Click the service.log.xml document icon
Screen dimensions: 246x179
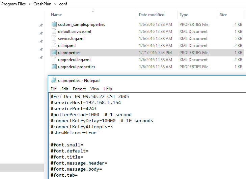coord(54,38)
